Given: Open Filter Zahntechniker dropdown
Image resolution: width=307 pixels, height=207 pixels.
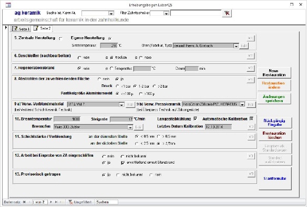Looking at the screenshot, I should click(x=166, y=13).
